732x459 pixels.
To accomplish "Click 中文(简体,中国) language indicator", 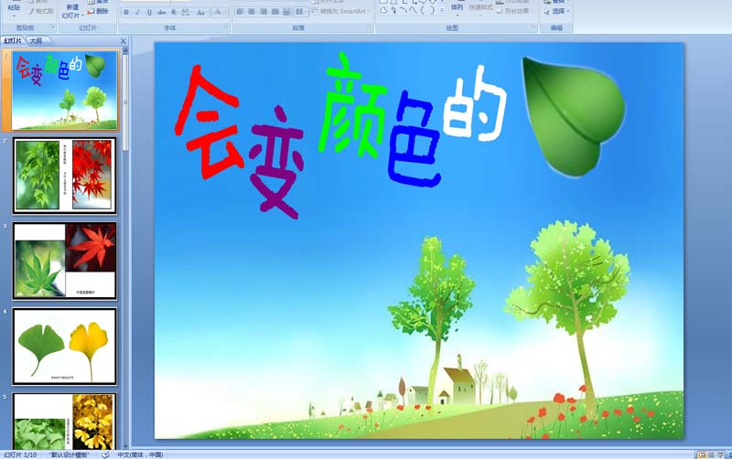I will click(140, 454).
